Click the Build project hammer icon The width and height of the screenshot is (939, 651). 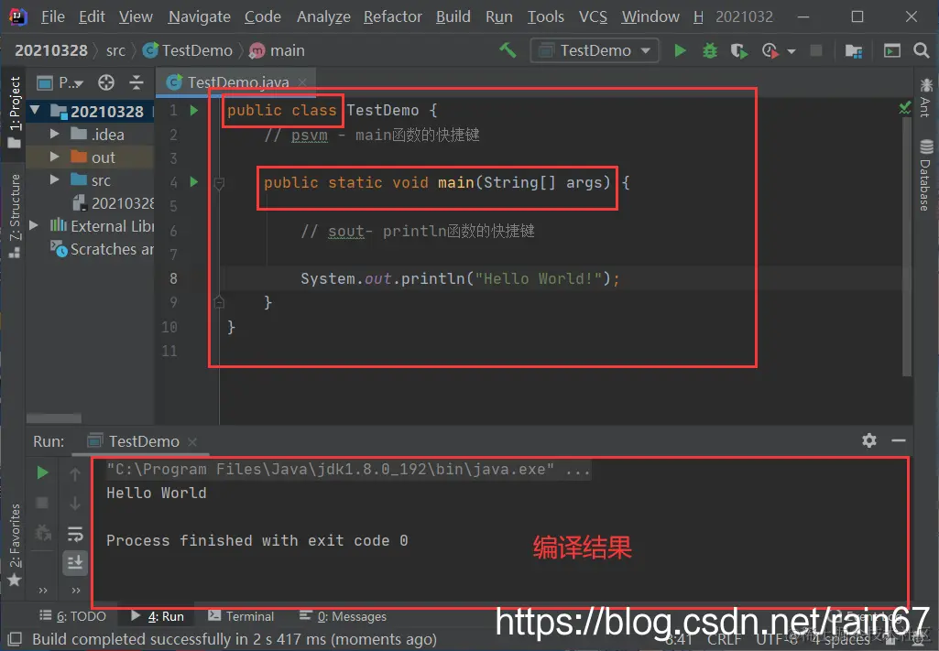[508, 50]
